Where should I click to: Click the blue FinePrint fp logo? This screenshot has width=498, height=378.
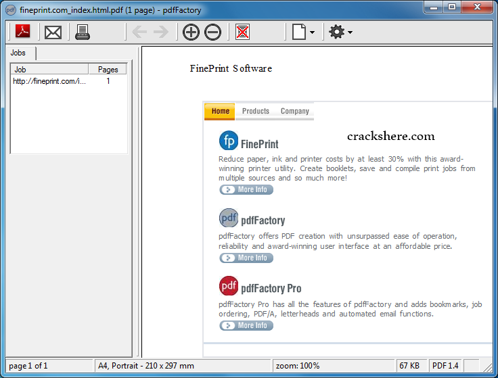coord(229,140)
